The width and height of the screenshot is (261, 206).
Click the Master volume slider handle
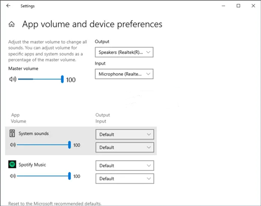coord(62,79)
